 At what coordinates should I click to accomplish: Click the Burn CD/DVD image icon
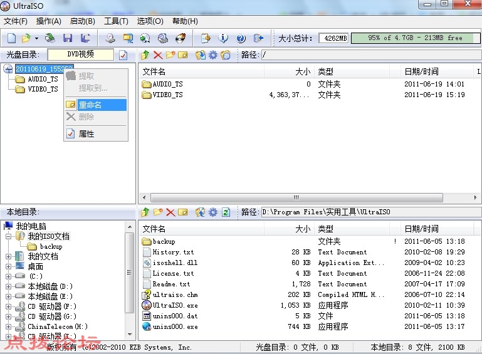(x=181, y=38)
